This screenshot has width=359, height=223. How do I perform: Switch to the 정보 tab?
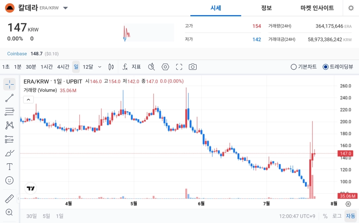(266, 8)
